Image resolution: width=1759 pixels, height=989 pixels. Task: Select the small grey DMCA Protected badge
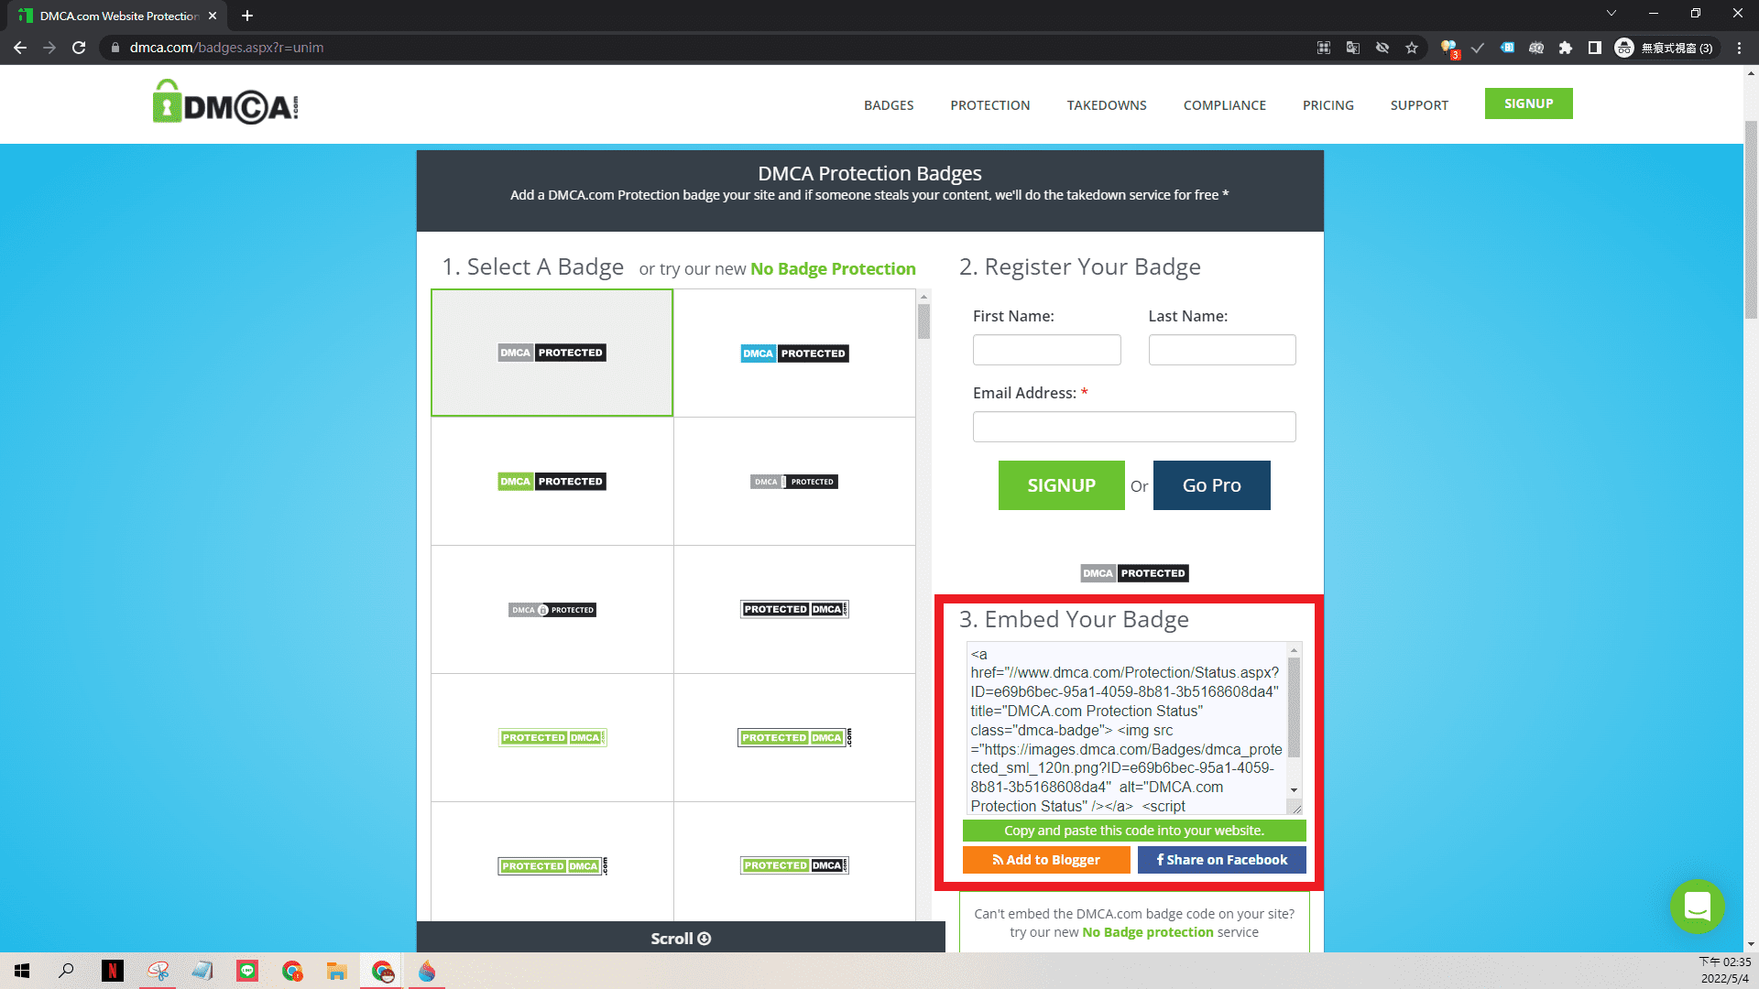coord(794,482)
